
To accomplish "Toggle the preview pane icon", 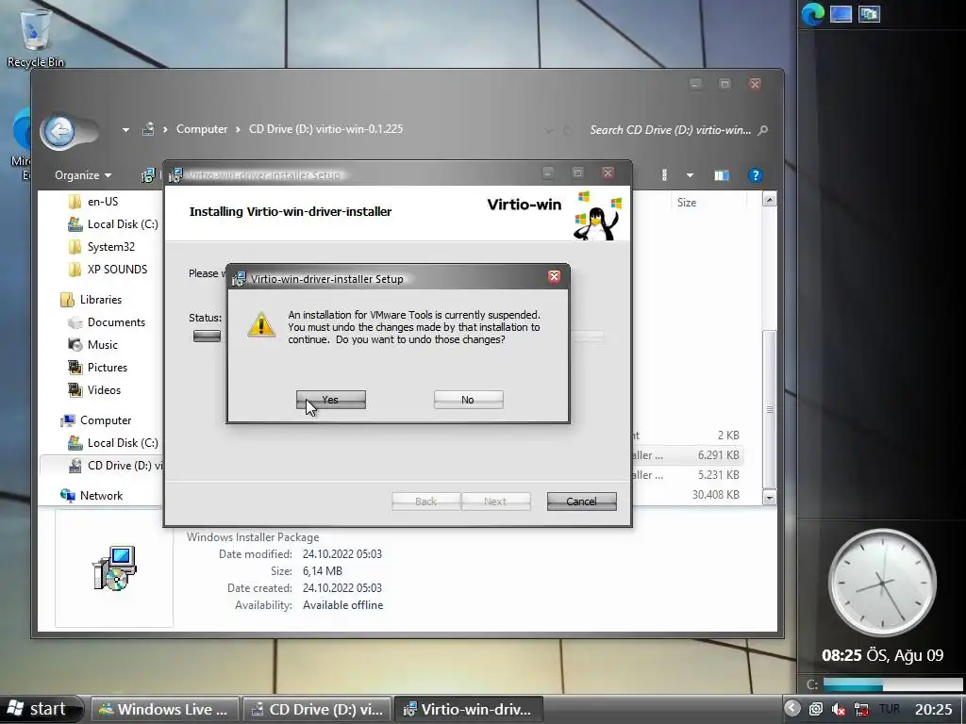I will pyautogui.click(x=722, y=175).
